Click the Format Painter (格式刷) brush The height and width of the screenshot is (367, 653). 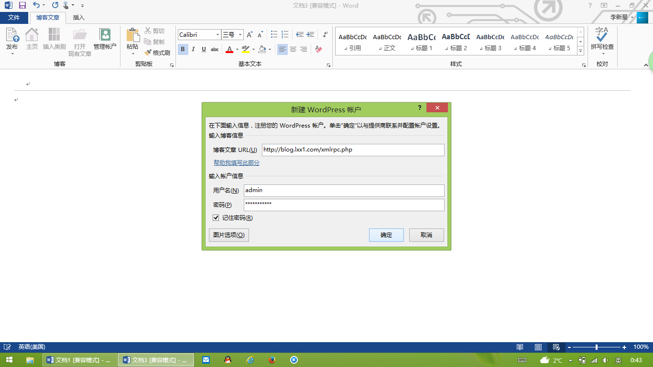click(157, 53)
